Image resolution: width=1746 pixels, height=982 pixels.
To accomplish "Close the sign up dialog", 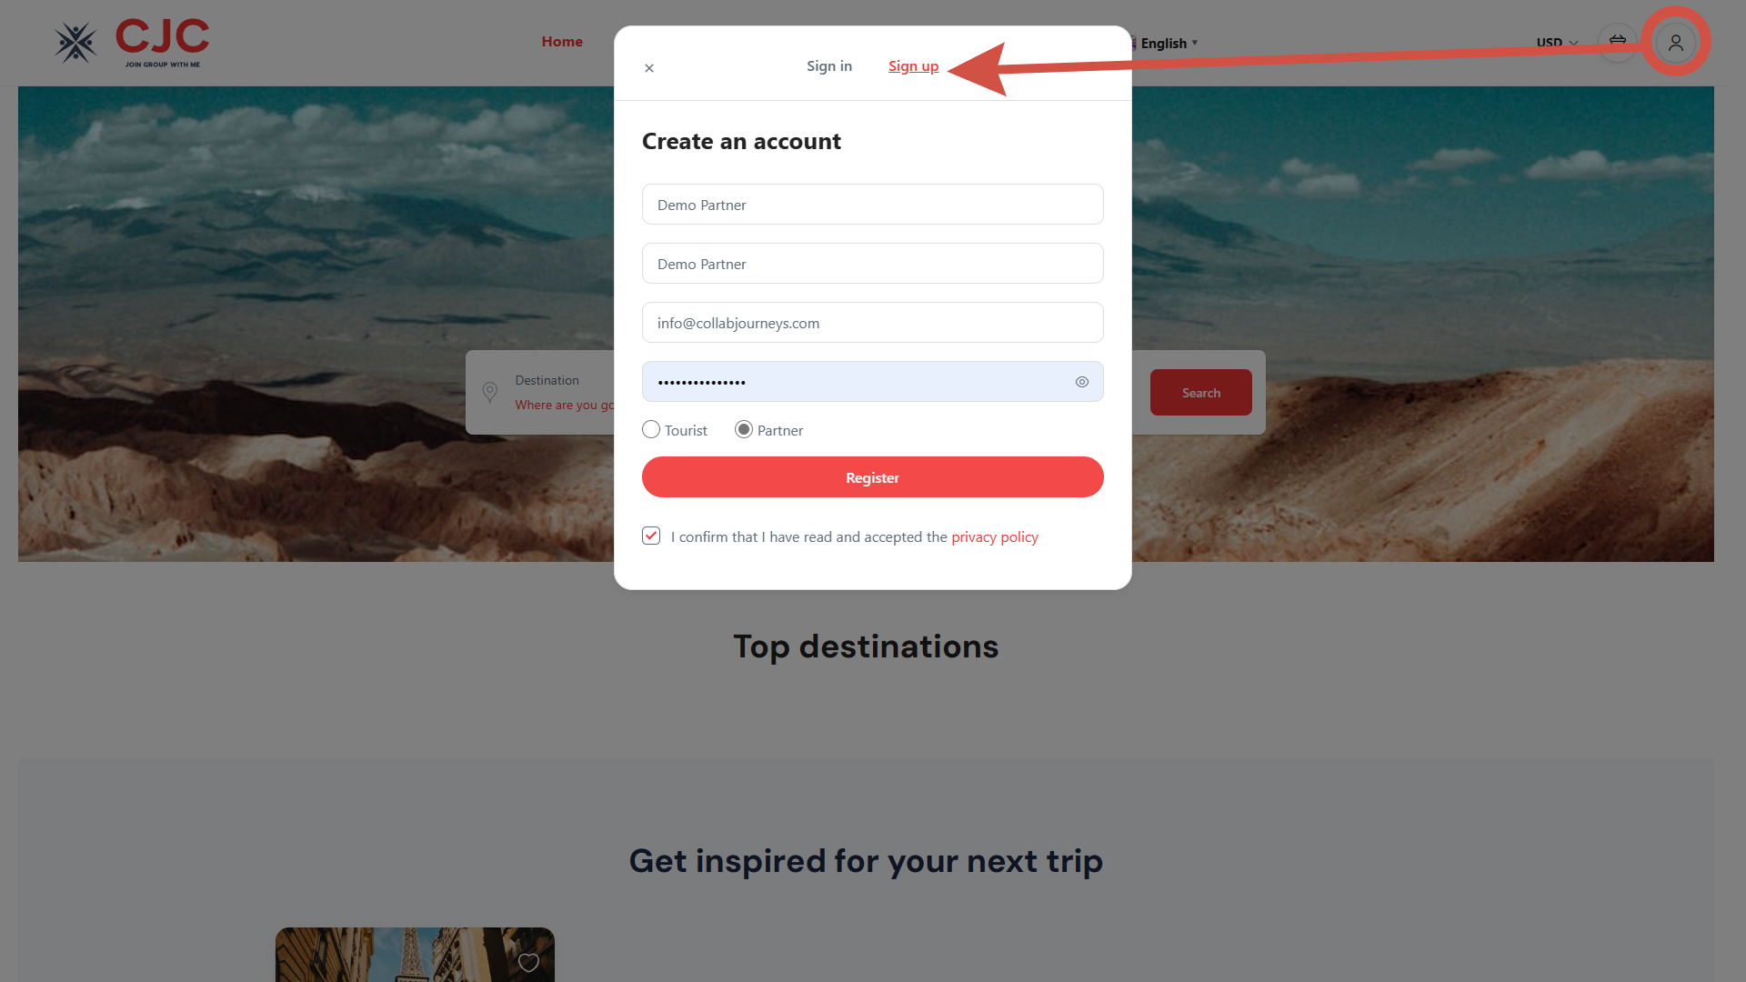I will click(649, 68).
